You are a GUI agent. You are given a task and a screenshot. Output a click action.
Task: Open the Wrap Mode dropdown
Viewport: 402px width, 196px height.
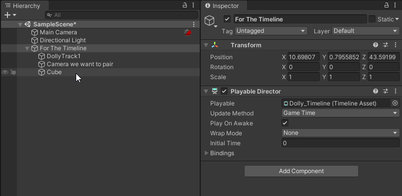(x=340, y=133)
